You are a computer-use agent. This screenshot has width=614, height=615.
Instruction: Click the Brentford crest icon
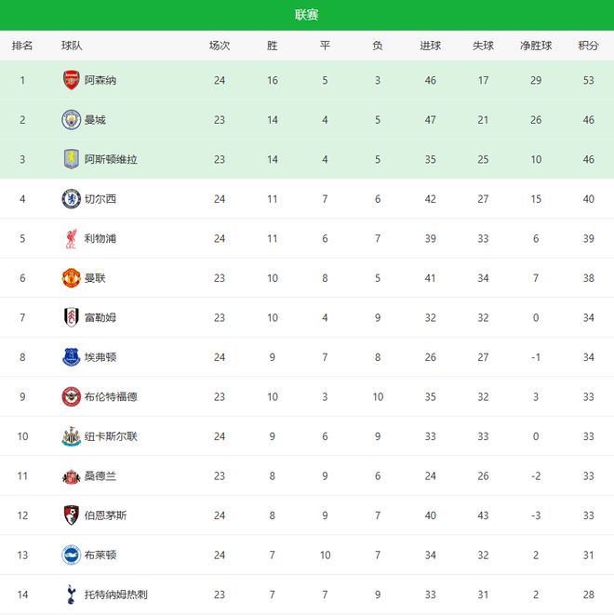[71, 396]
